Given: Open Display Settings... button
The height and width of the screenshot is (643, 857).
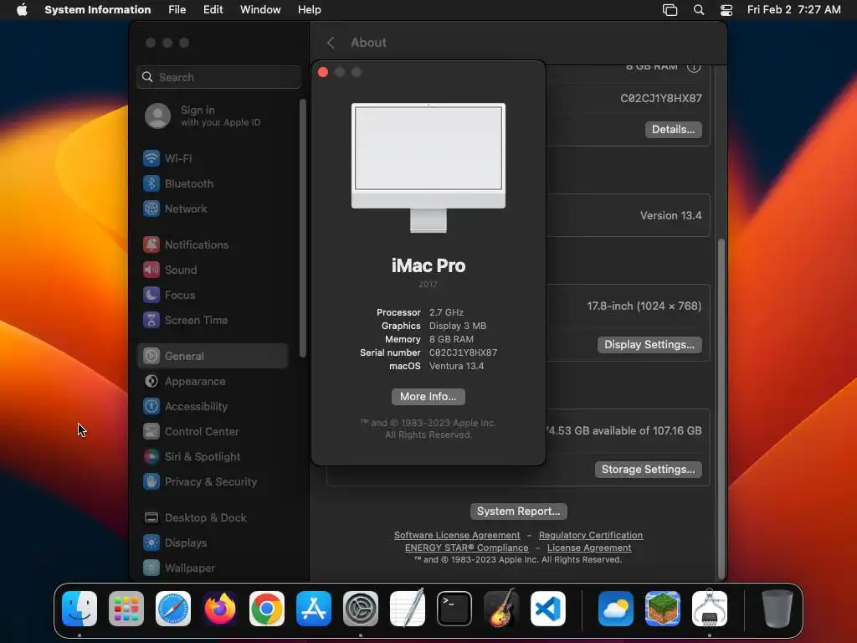Looking at the screenshot, I should point(649,344).
